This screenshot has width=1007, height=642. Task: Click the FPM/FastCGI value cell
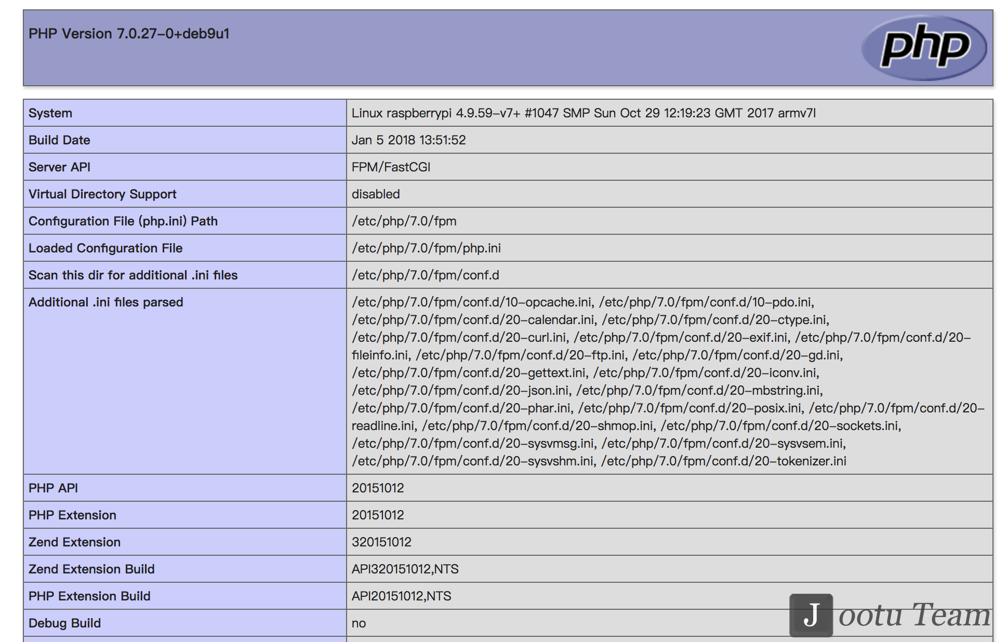(x=391, y=167)
